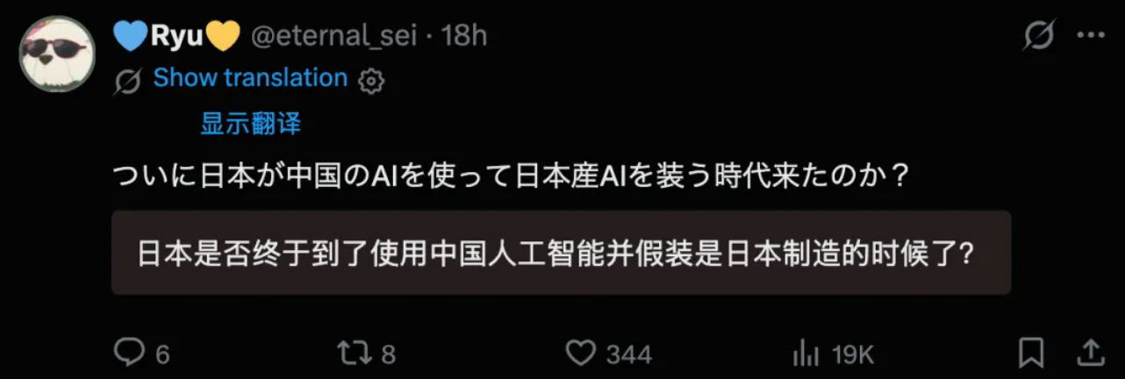Click the Chinese translation text box

[562, 253]
